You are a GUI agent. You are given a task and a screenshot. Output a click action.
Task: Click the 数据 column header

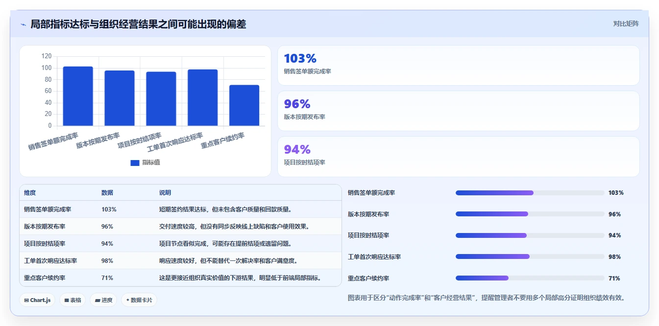coord(107,193)
